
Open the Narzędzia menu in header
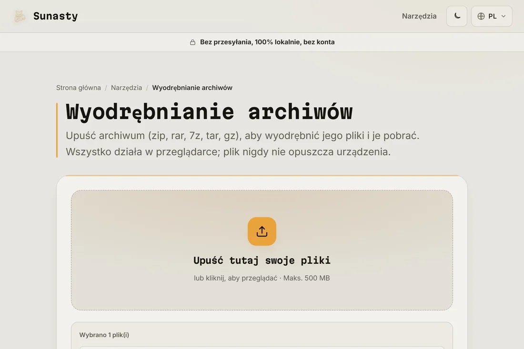click(419, 16)
